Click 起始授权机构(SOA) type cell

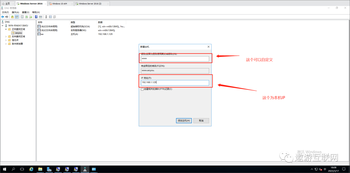coord(80,26)
